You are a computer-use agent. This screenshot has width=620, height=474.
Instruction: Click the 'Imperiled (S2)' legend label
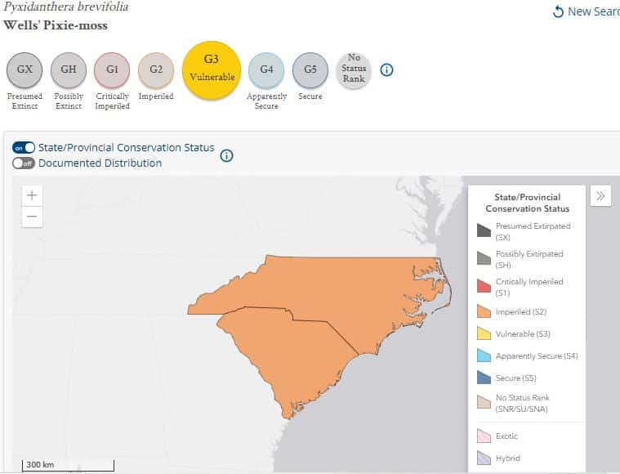pyautogui.click(x=521, y=312)
